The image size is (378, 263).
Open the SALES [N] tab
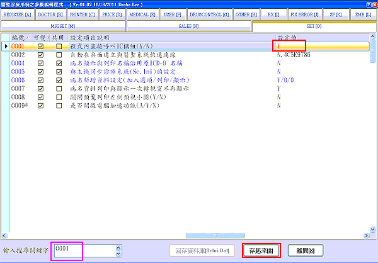click(188, 26)
